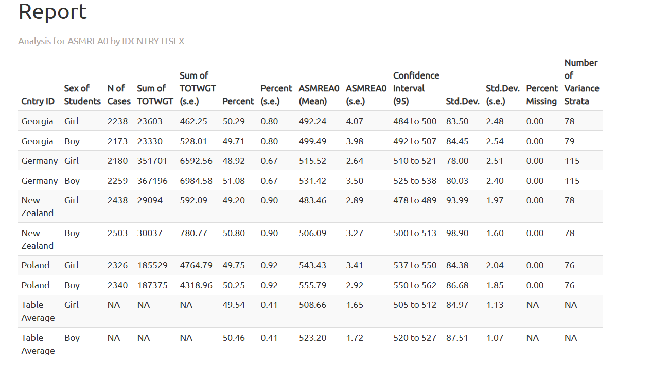Image resolution: width=652 pixels, height=366 pixels.
Task: Click the standard error value 6984.58
Action: click(x=196, y=181)
